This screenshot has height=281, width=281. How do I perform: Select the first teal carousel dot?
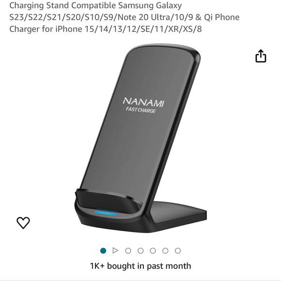click(x=103, y=250)
